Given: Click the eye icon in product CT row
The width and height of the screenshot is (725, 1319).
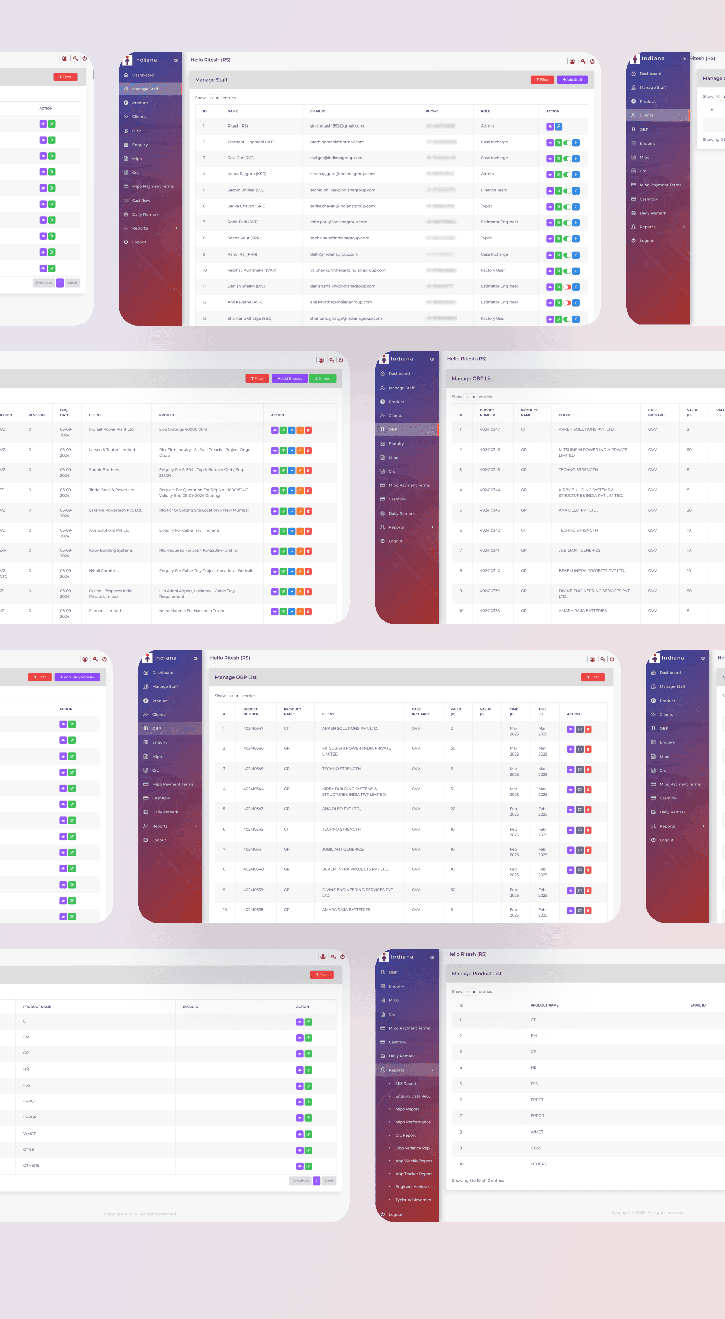Looking at the screenshot, I should 299,1022.
